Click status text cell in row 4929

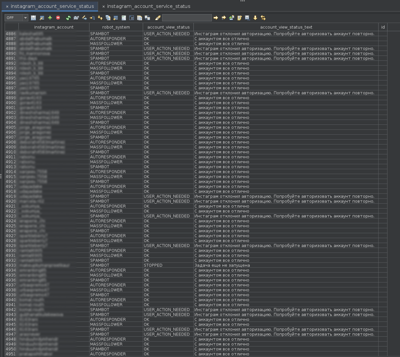(286, 246)
